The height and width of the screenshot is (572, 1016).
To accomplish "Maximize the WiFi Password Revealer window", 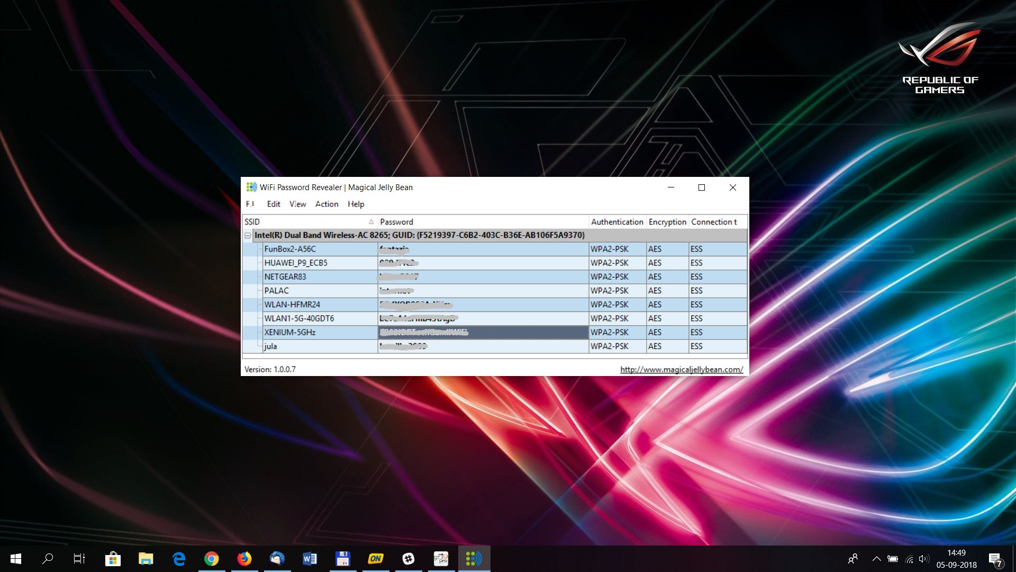I will point(702,187).
